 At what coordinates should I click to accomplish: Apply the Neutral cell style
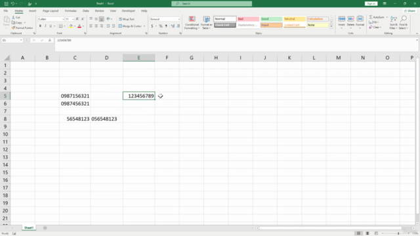click(294, 19)
